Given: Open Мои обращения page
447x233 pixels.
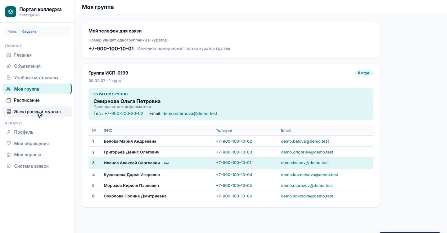Looking at the screenshot, I should [x=37, y=144].
